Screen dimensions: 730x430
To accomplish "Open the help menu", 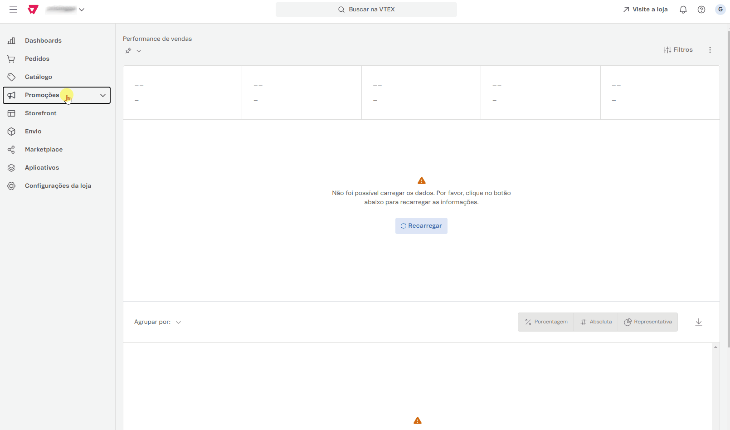I will pyautogui.click(x=701, y=9).
